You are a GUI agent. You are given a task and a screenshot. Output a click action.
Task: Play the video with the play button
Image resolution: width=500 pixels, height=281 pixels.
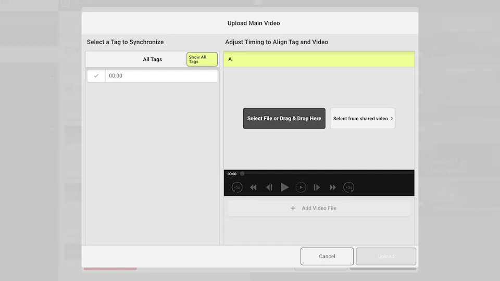pyautogui.click(x=284, y=187)
